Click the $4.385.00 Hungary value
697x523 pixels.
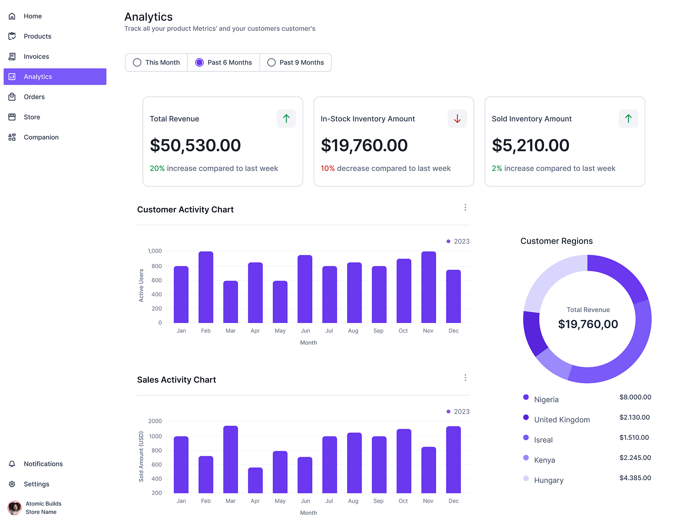635,478
